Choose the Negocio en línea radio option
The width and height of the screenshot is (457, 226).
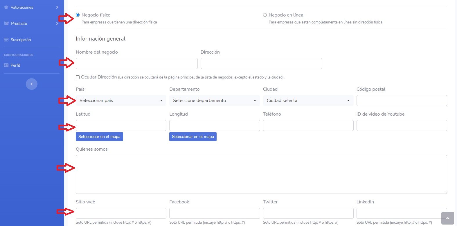pyautogui.click(x=265, y=15)
